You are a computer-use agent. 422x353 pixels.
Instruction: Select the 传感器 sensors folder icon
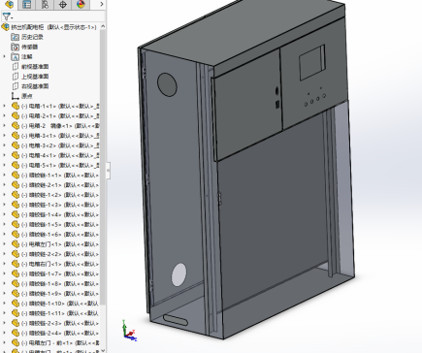click(15, 47)
